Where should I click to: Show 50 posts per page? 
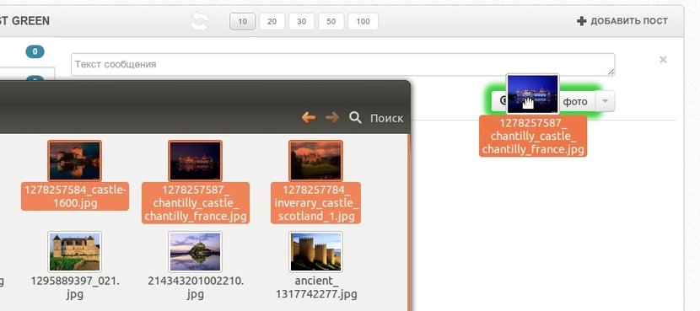331,21
